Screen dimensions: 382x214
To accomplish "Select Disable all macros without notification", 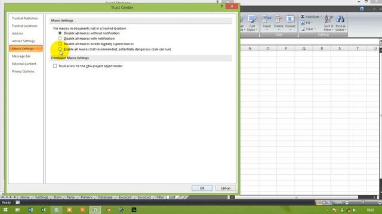I will (x=60, y=33).
